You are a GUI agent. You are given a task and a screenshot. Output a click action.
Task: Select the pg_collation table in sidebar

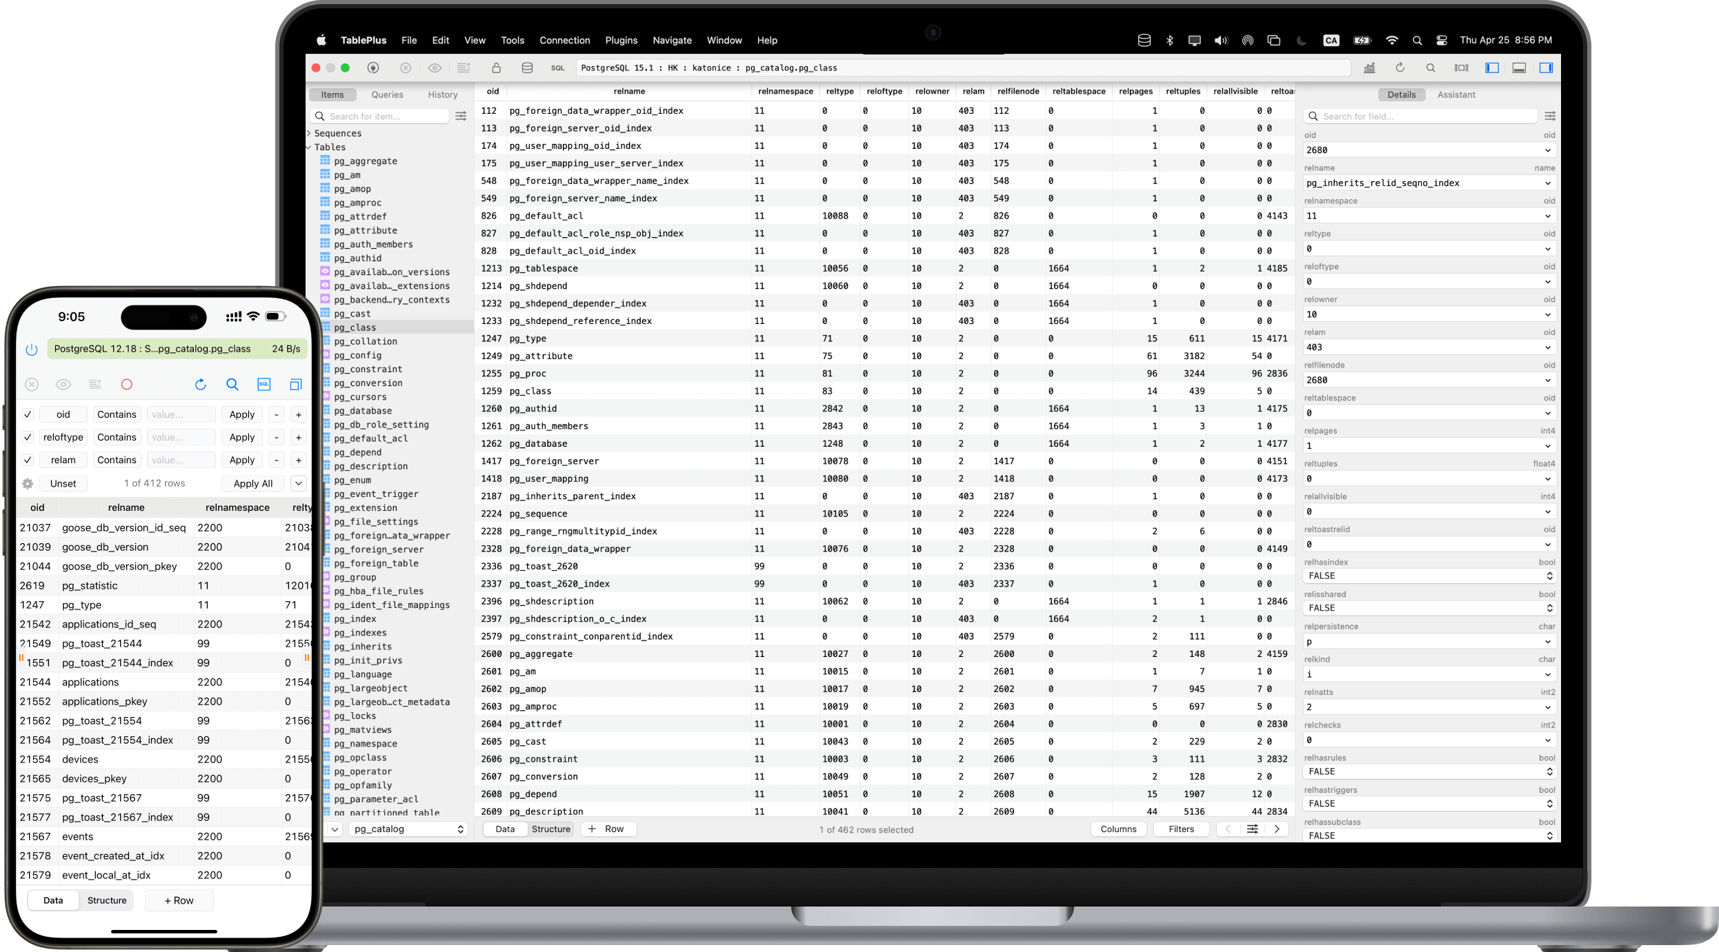[x=366, y=341]
